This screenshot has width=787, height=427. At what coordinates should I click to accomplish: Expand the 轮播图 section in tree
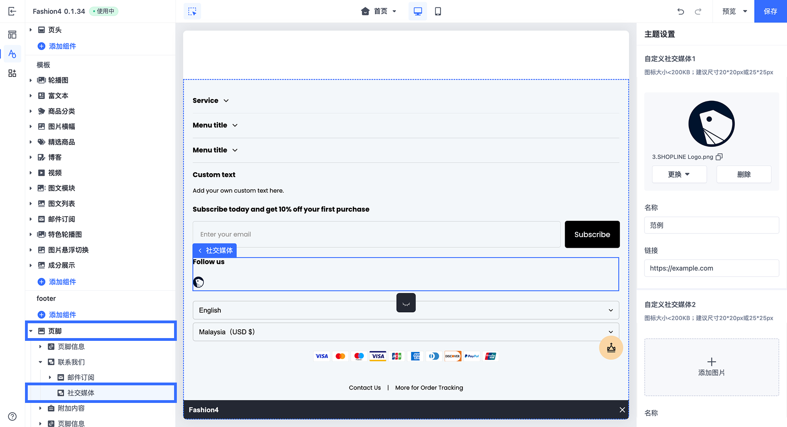click(x=31, y=80)
